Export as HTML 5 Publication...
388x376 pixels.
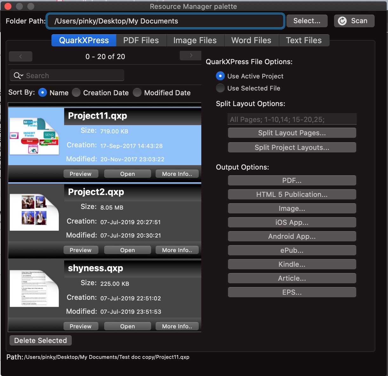[x=292, y=194]
